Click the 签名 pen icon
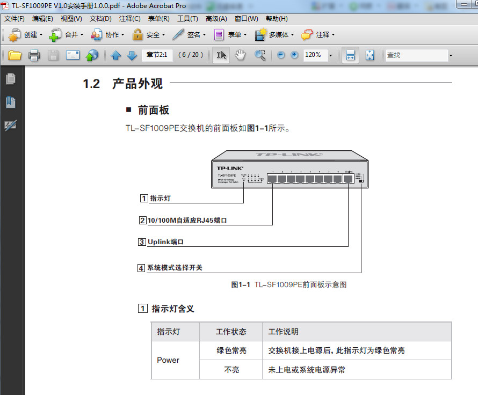Screen dimensions: 478x395 pos(178,35)
